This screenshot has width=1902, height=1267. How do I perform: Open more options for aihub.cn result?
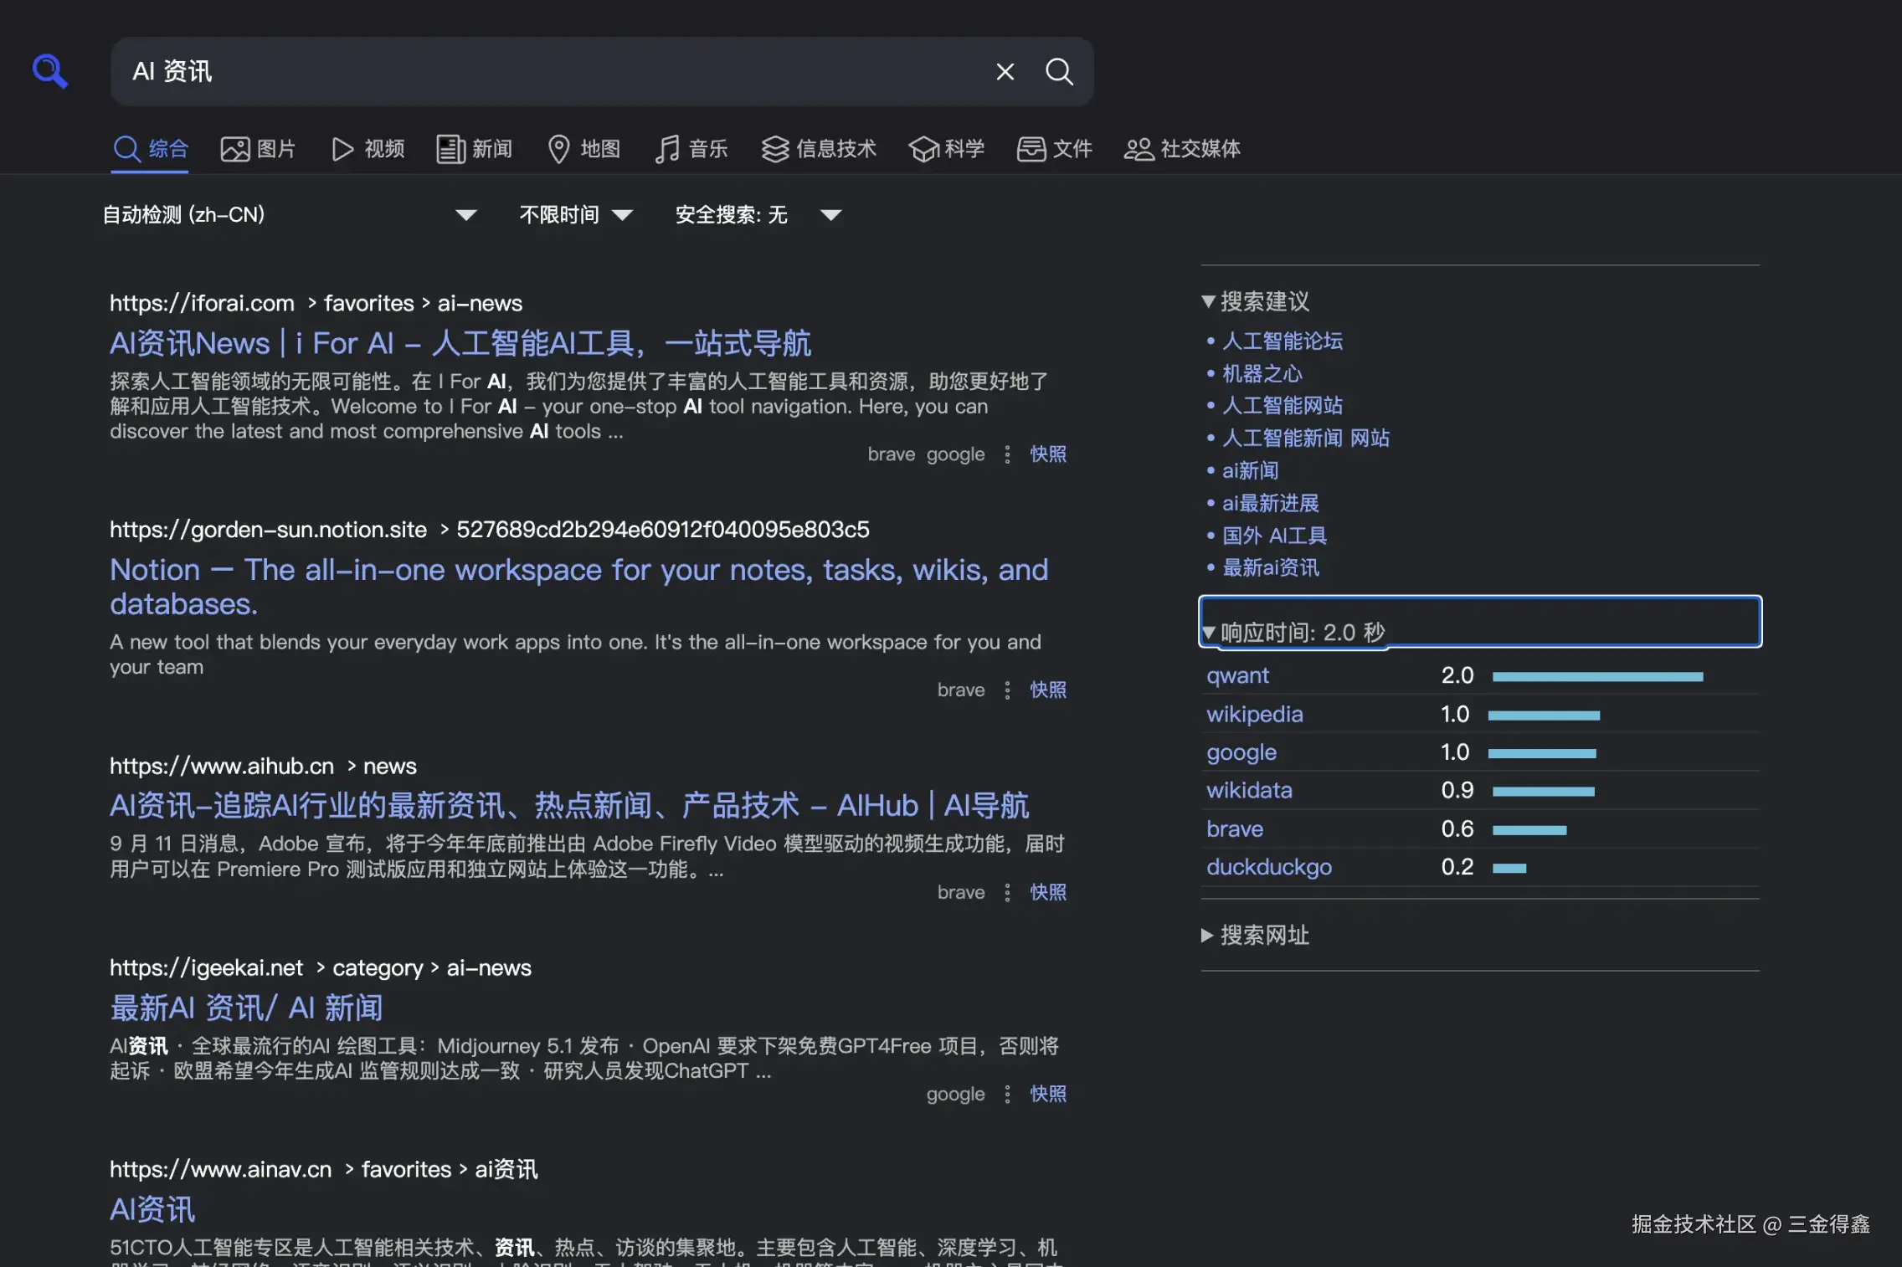[1007, 892]
